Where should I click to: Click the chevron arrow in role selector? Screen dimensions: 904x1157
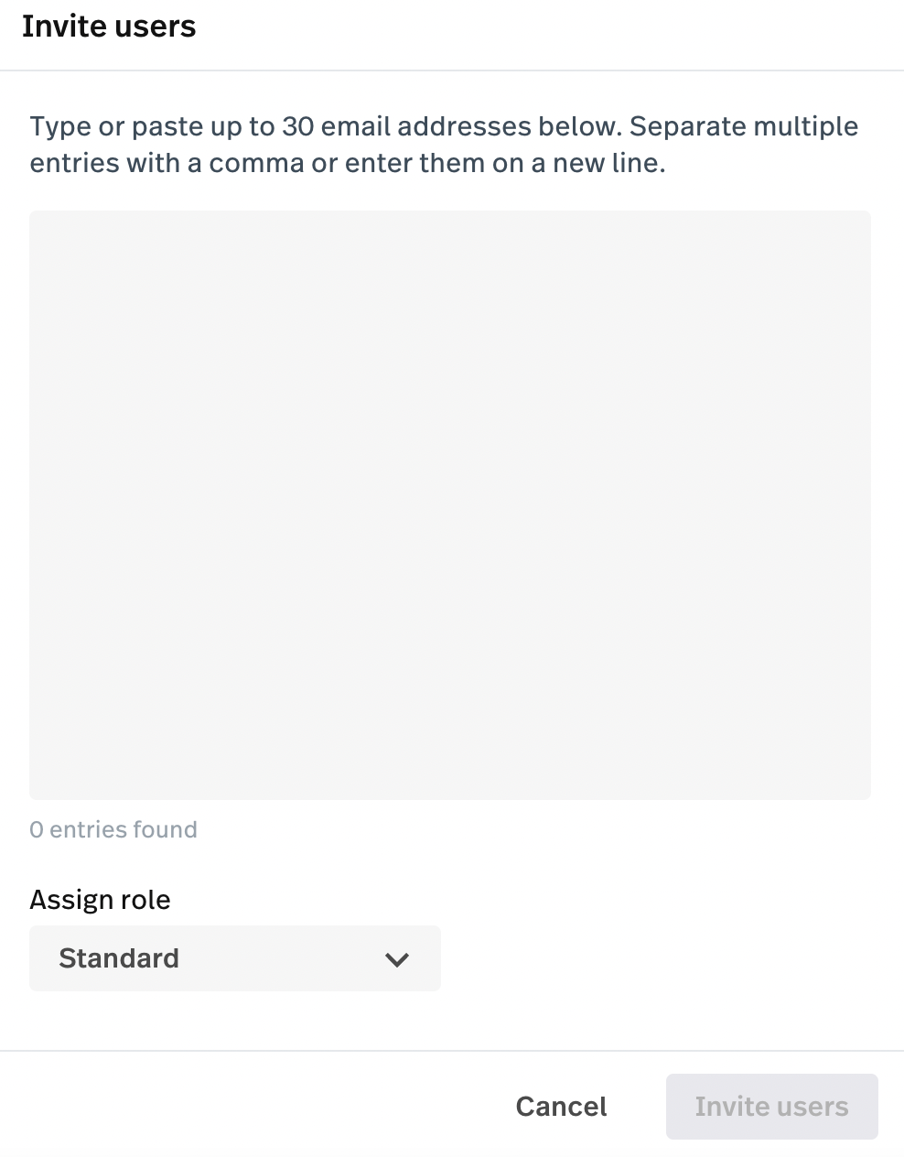(396, 959)
